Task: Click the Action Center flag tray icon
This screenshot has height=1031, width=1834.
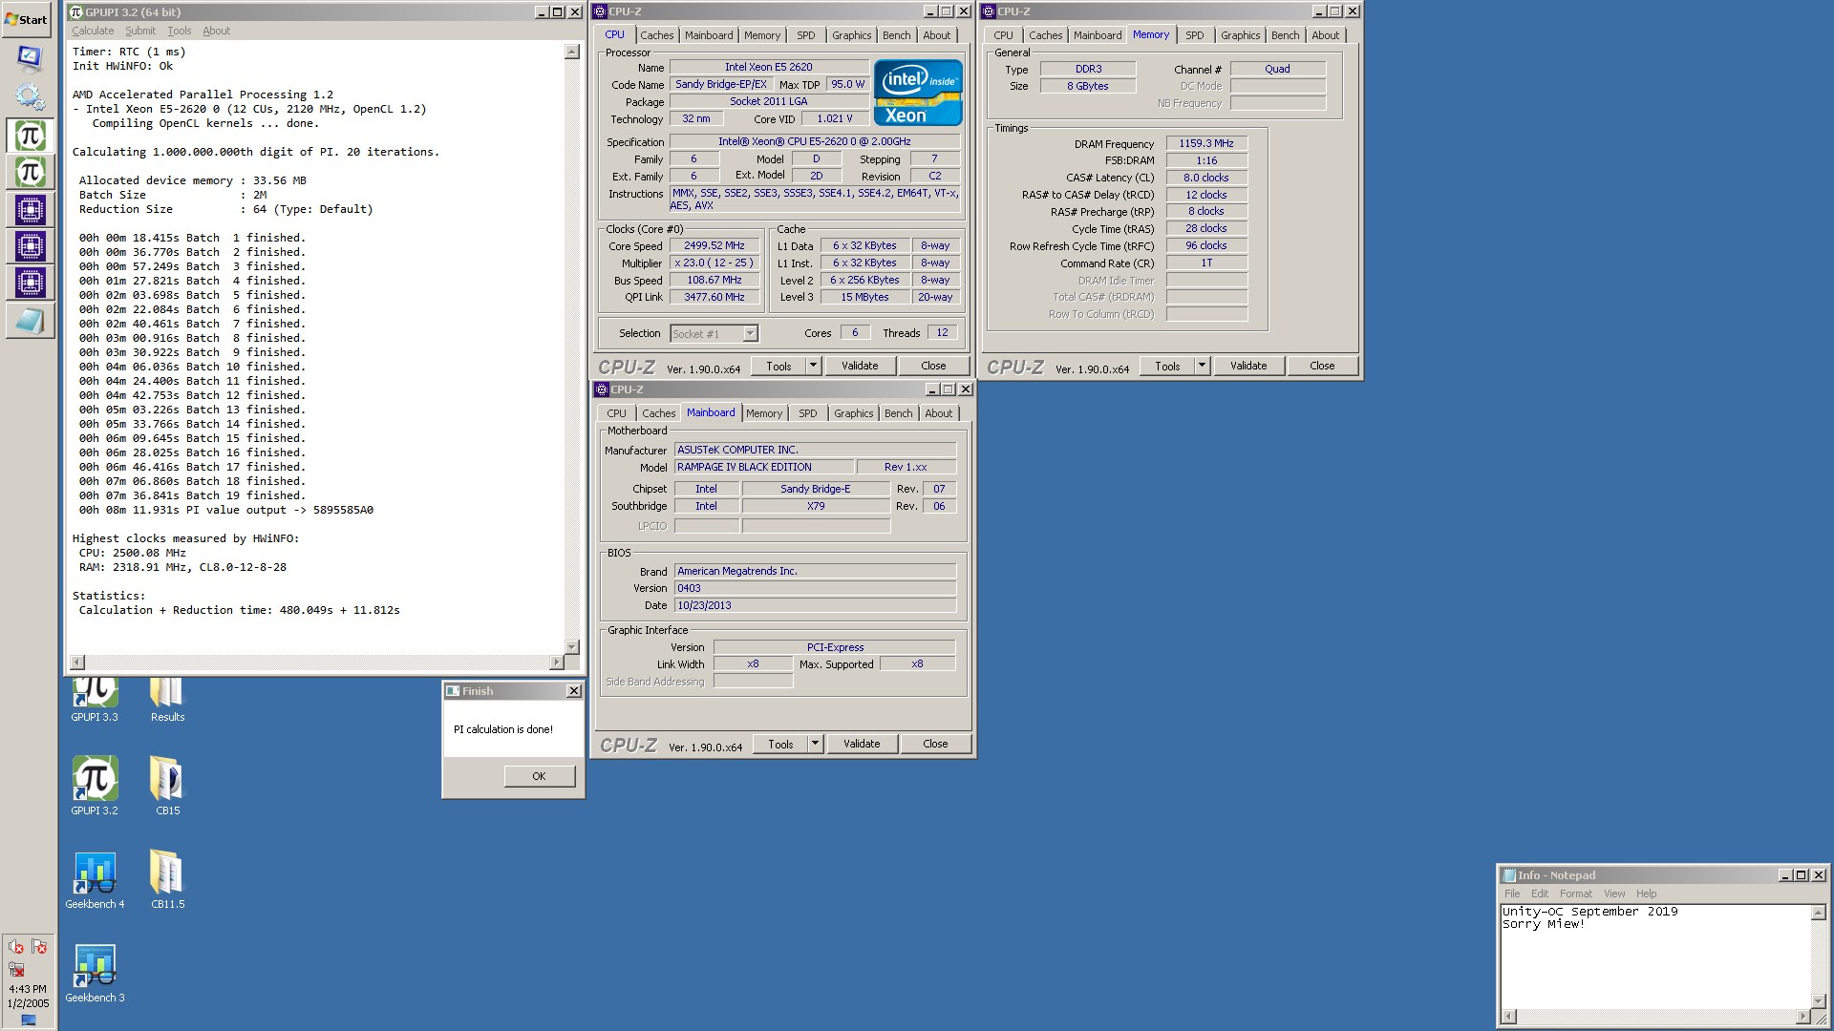Action: (x=39, y=946)
